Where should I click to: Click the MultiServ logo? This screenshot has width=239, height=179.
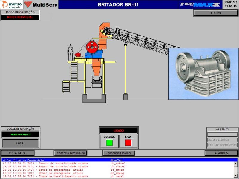[x=41, y=4]
